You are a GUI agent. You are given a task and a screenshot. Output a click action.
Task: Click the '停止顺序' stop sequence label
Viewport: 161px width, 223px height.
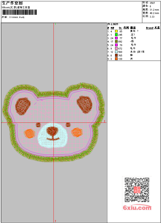click(113, 24)
